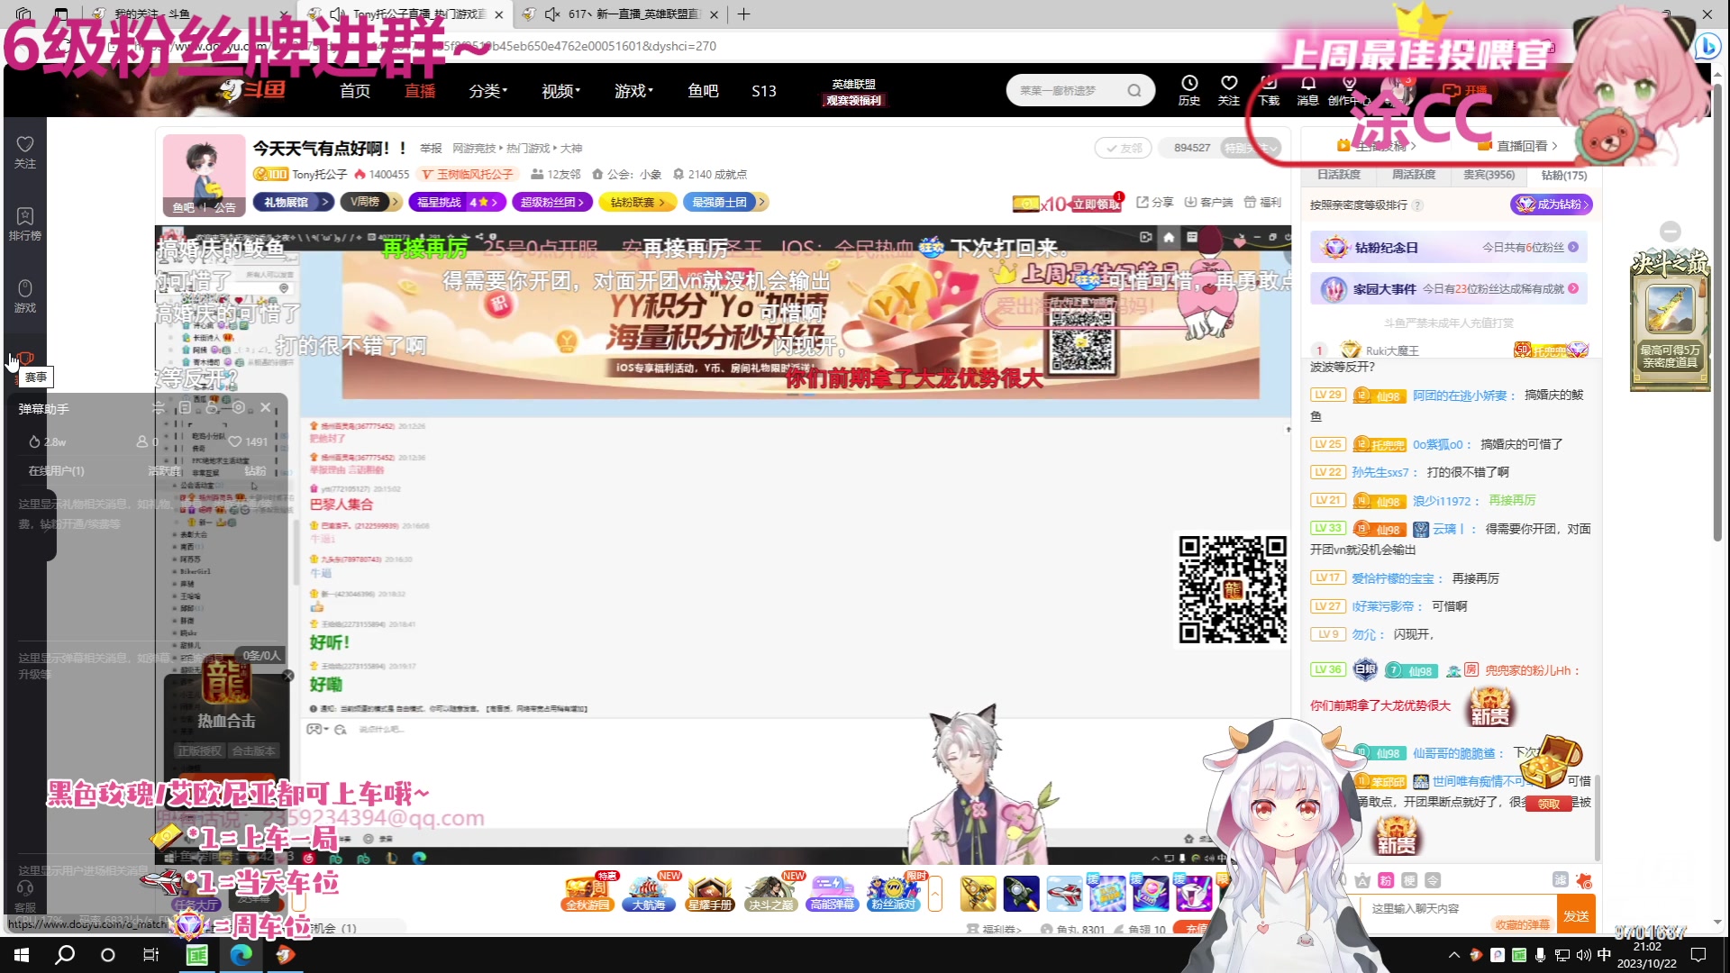1730x973 pixels.
Task: Open S13 in top navigation
Action: pyautogui.click(x=764, y=90)
